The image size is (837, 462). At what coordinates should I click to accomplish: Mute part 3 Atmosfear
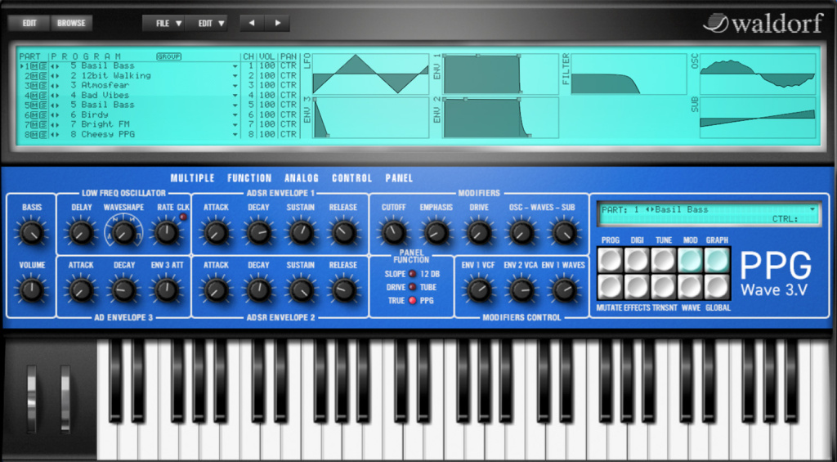click(x=34, y=85)
